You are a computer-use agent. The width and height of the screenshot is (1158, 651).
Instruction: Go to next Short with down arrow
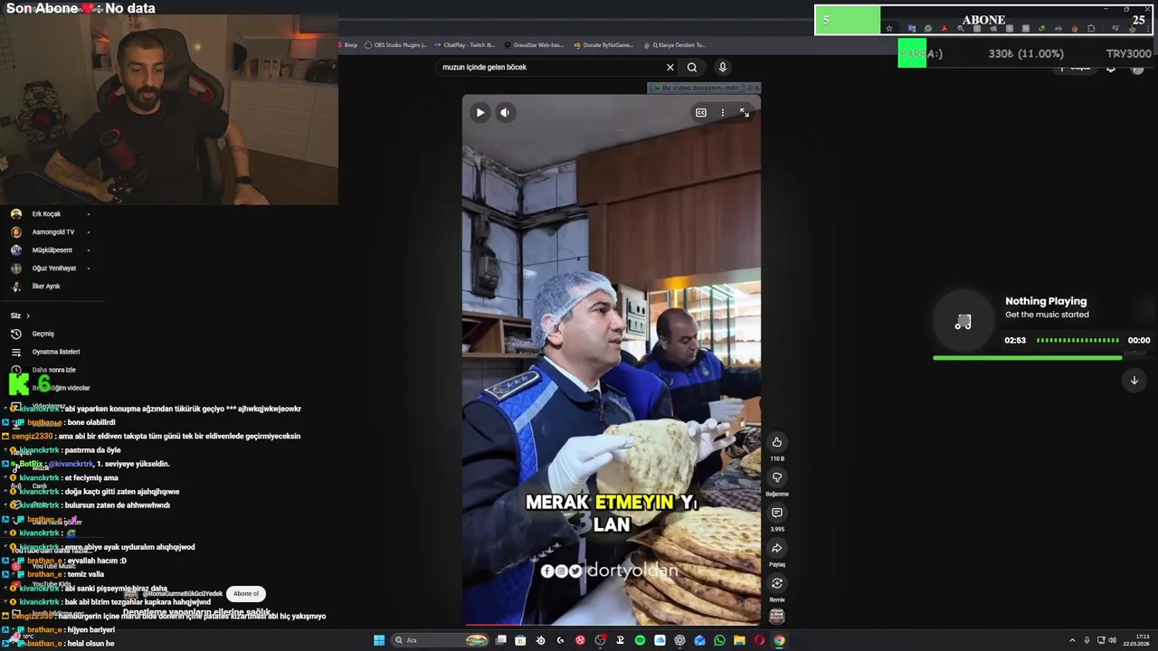click(x=1134, y=381)
